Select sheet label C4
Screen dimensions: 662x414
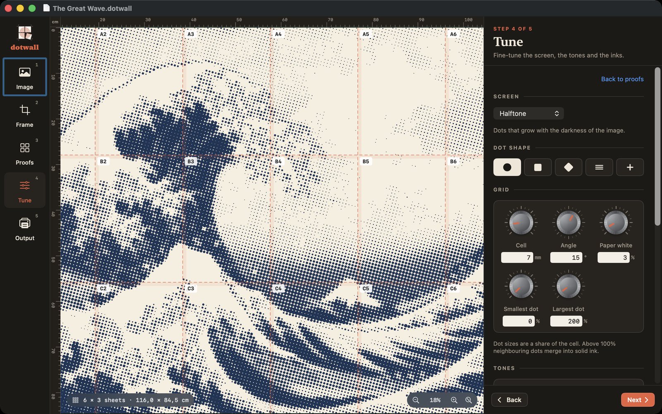278,289
